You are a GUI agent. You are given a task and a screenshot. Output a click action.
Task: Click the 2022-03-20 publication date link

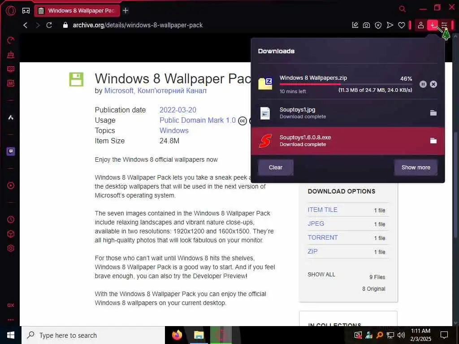(178, 110)
